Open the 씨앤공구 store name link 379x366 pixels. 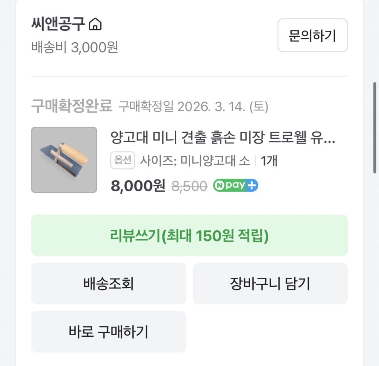click(x=58, y=24)
